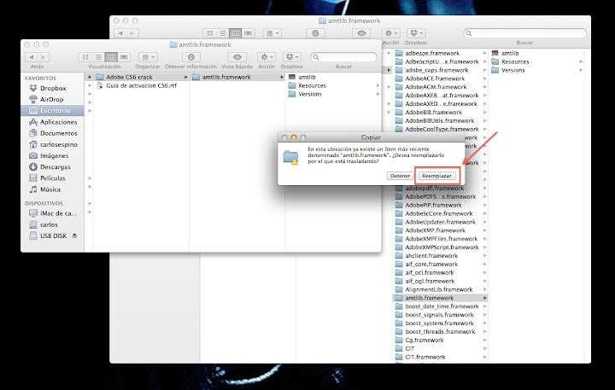
Task: Select the Versions folder in the front window
Action: [x=310, y=94]
